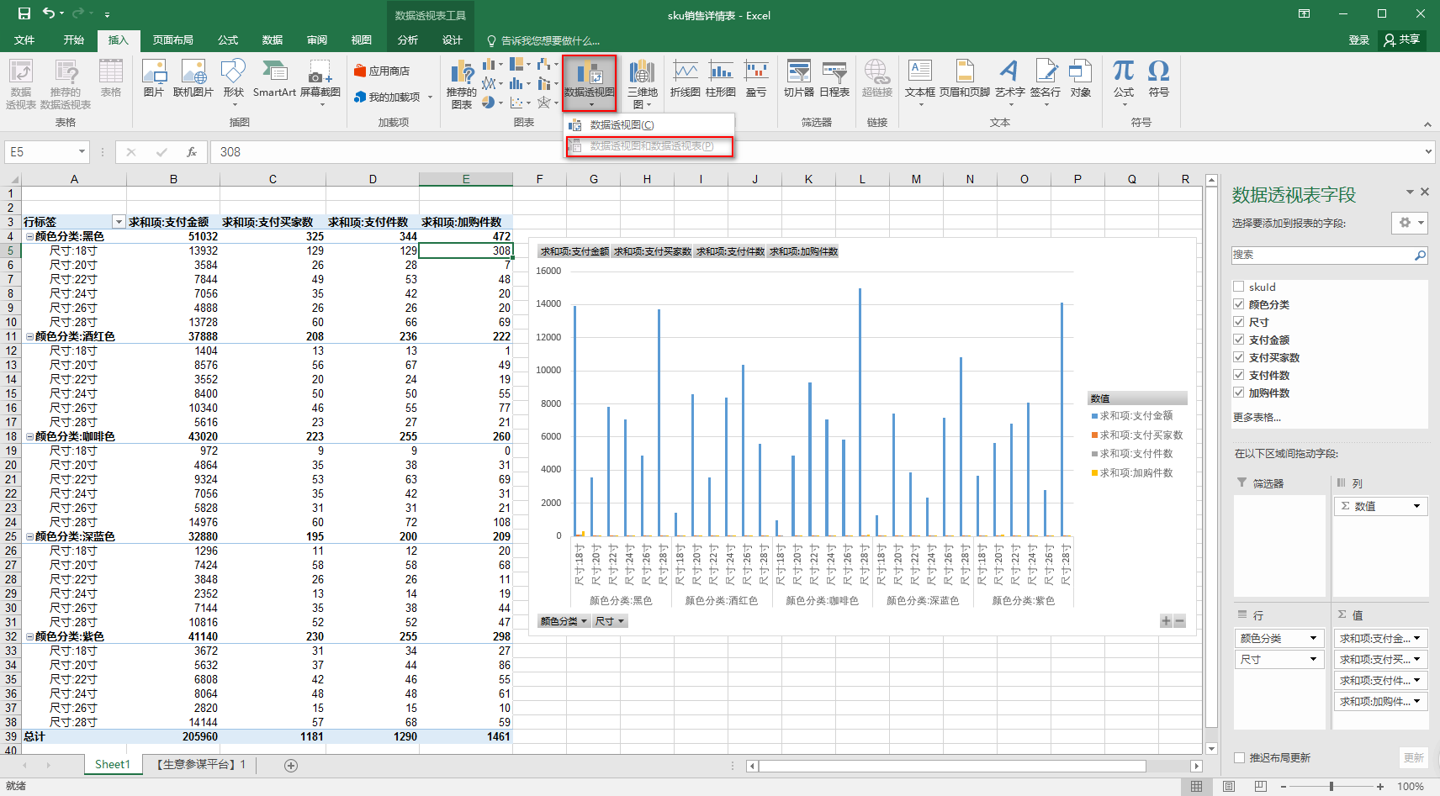Check the skuId field checkbox
Image resolution: width=1440 pixels, height=796 pixels.
[x=1238, y=287]
